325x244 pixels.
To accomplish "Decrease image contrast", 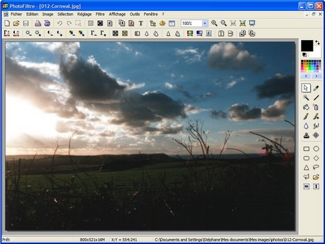I will 50,34.
